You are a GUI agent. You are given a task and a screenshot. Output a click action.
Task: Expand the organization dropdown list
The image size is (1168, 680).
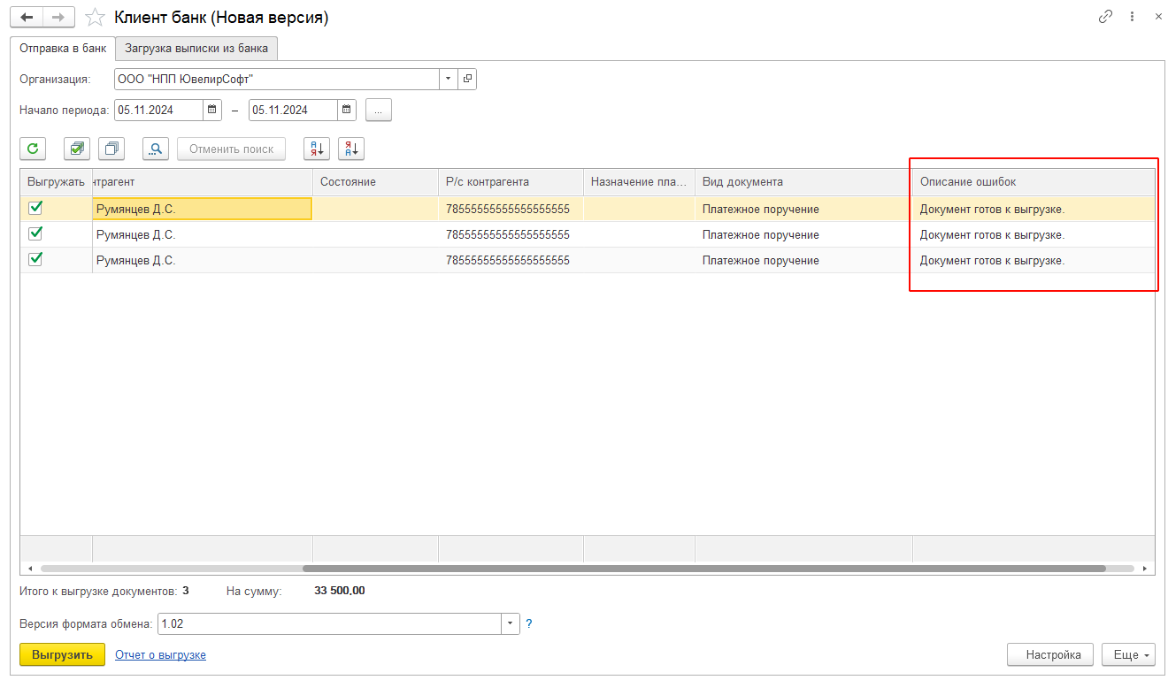coord(449,80)
